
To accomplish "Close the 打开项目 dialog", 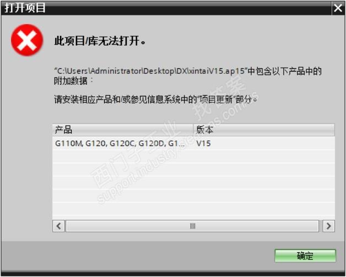I will click(x=338, y=8).
